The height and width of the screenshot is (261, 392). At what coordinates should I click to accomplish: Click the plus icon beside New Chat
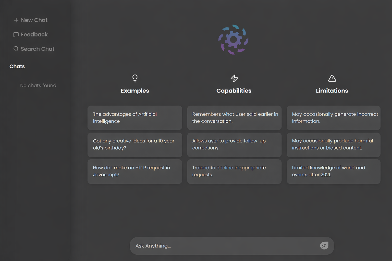tap(16, 20)
